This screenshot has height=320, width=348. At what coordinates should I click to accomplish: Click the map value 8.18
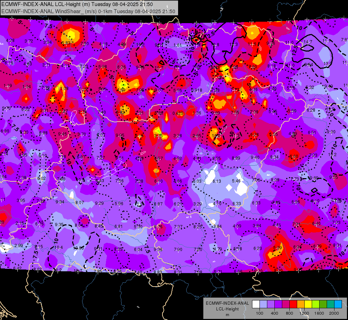272,66
